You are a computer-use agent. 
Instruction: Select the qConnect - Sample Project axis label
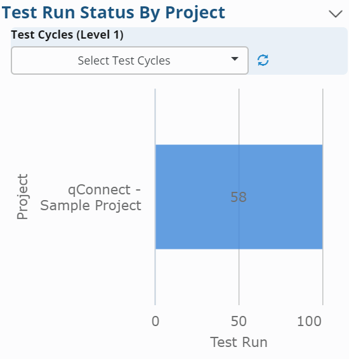coord(91,198)
